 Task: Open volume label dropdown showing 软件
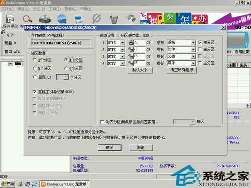tap(193, 49)
